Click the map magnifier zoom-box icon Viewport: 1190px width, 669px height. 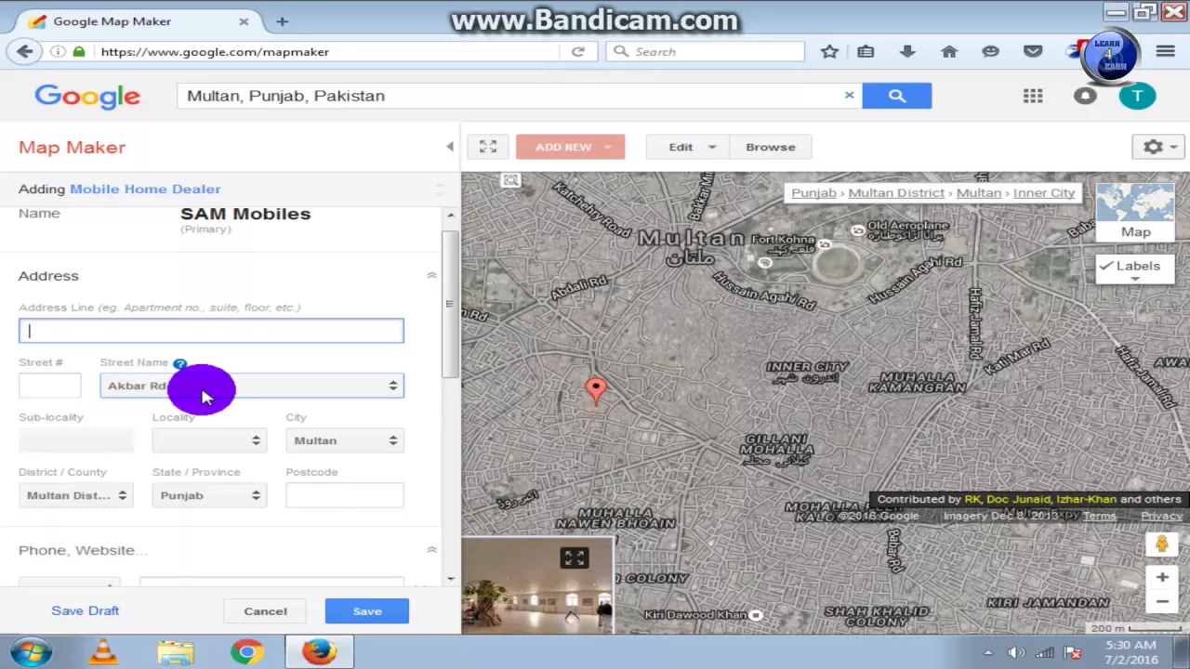[x=510, y=181]
